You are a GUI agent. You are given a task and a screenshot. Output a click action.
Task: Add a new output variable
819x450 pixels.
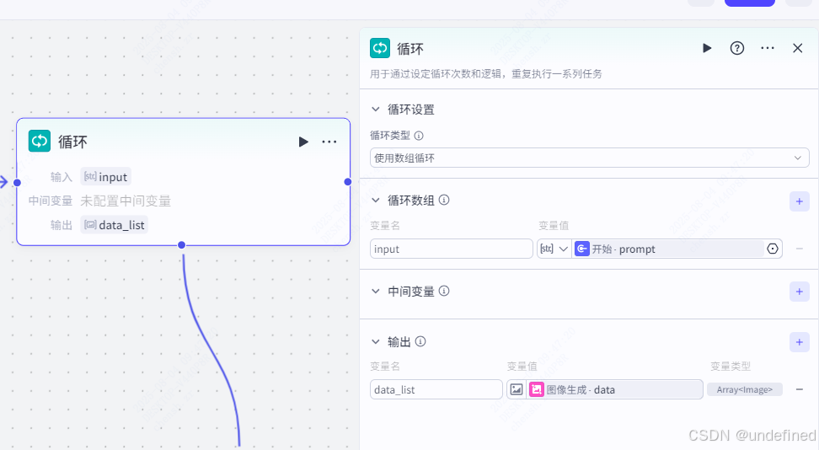pos(799,342)
